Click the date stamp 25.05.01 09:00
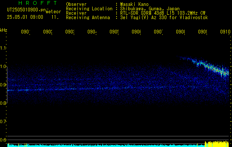 pyautogui.click(x=25, y=17)
